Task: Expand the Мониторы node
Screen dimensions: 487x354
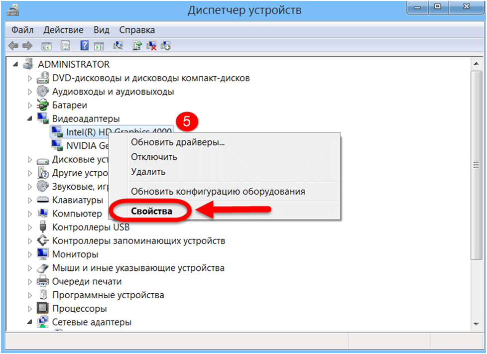Action: 30,254
